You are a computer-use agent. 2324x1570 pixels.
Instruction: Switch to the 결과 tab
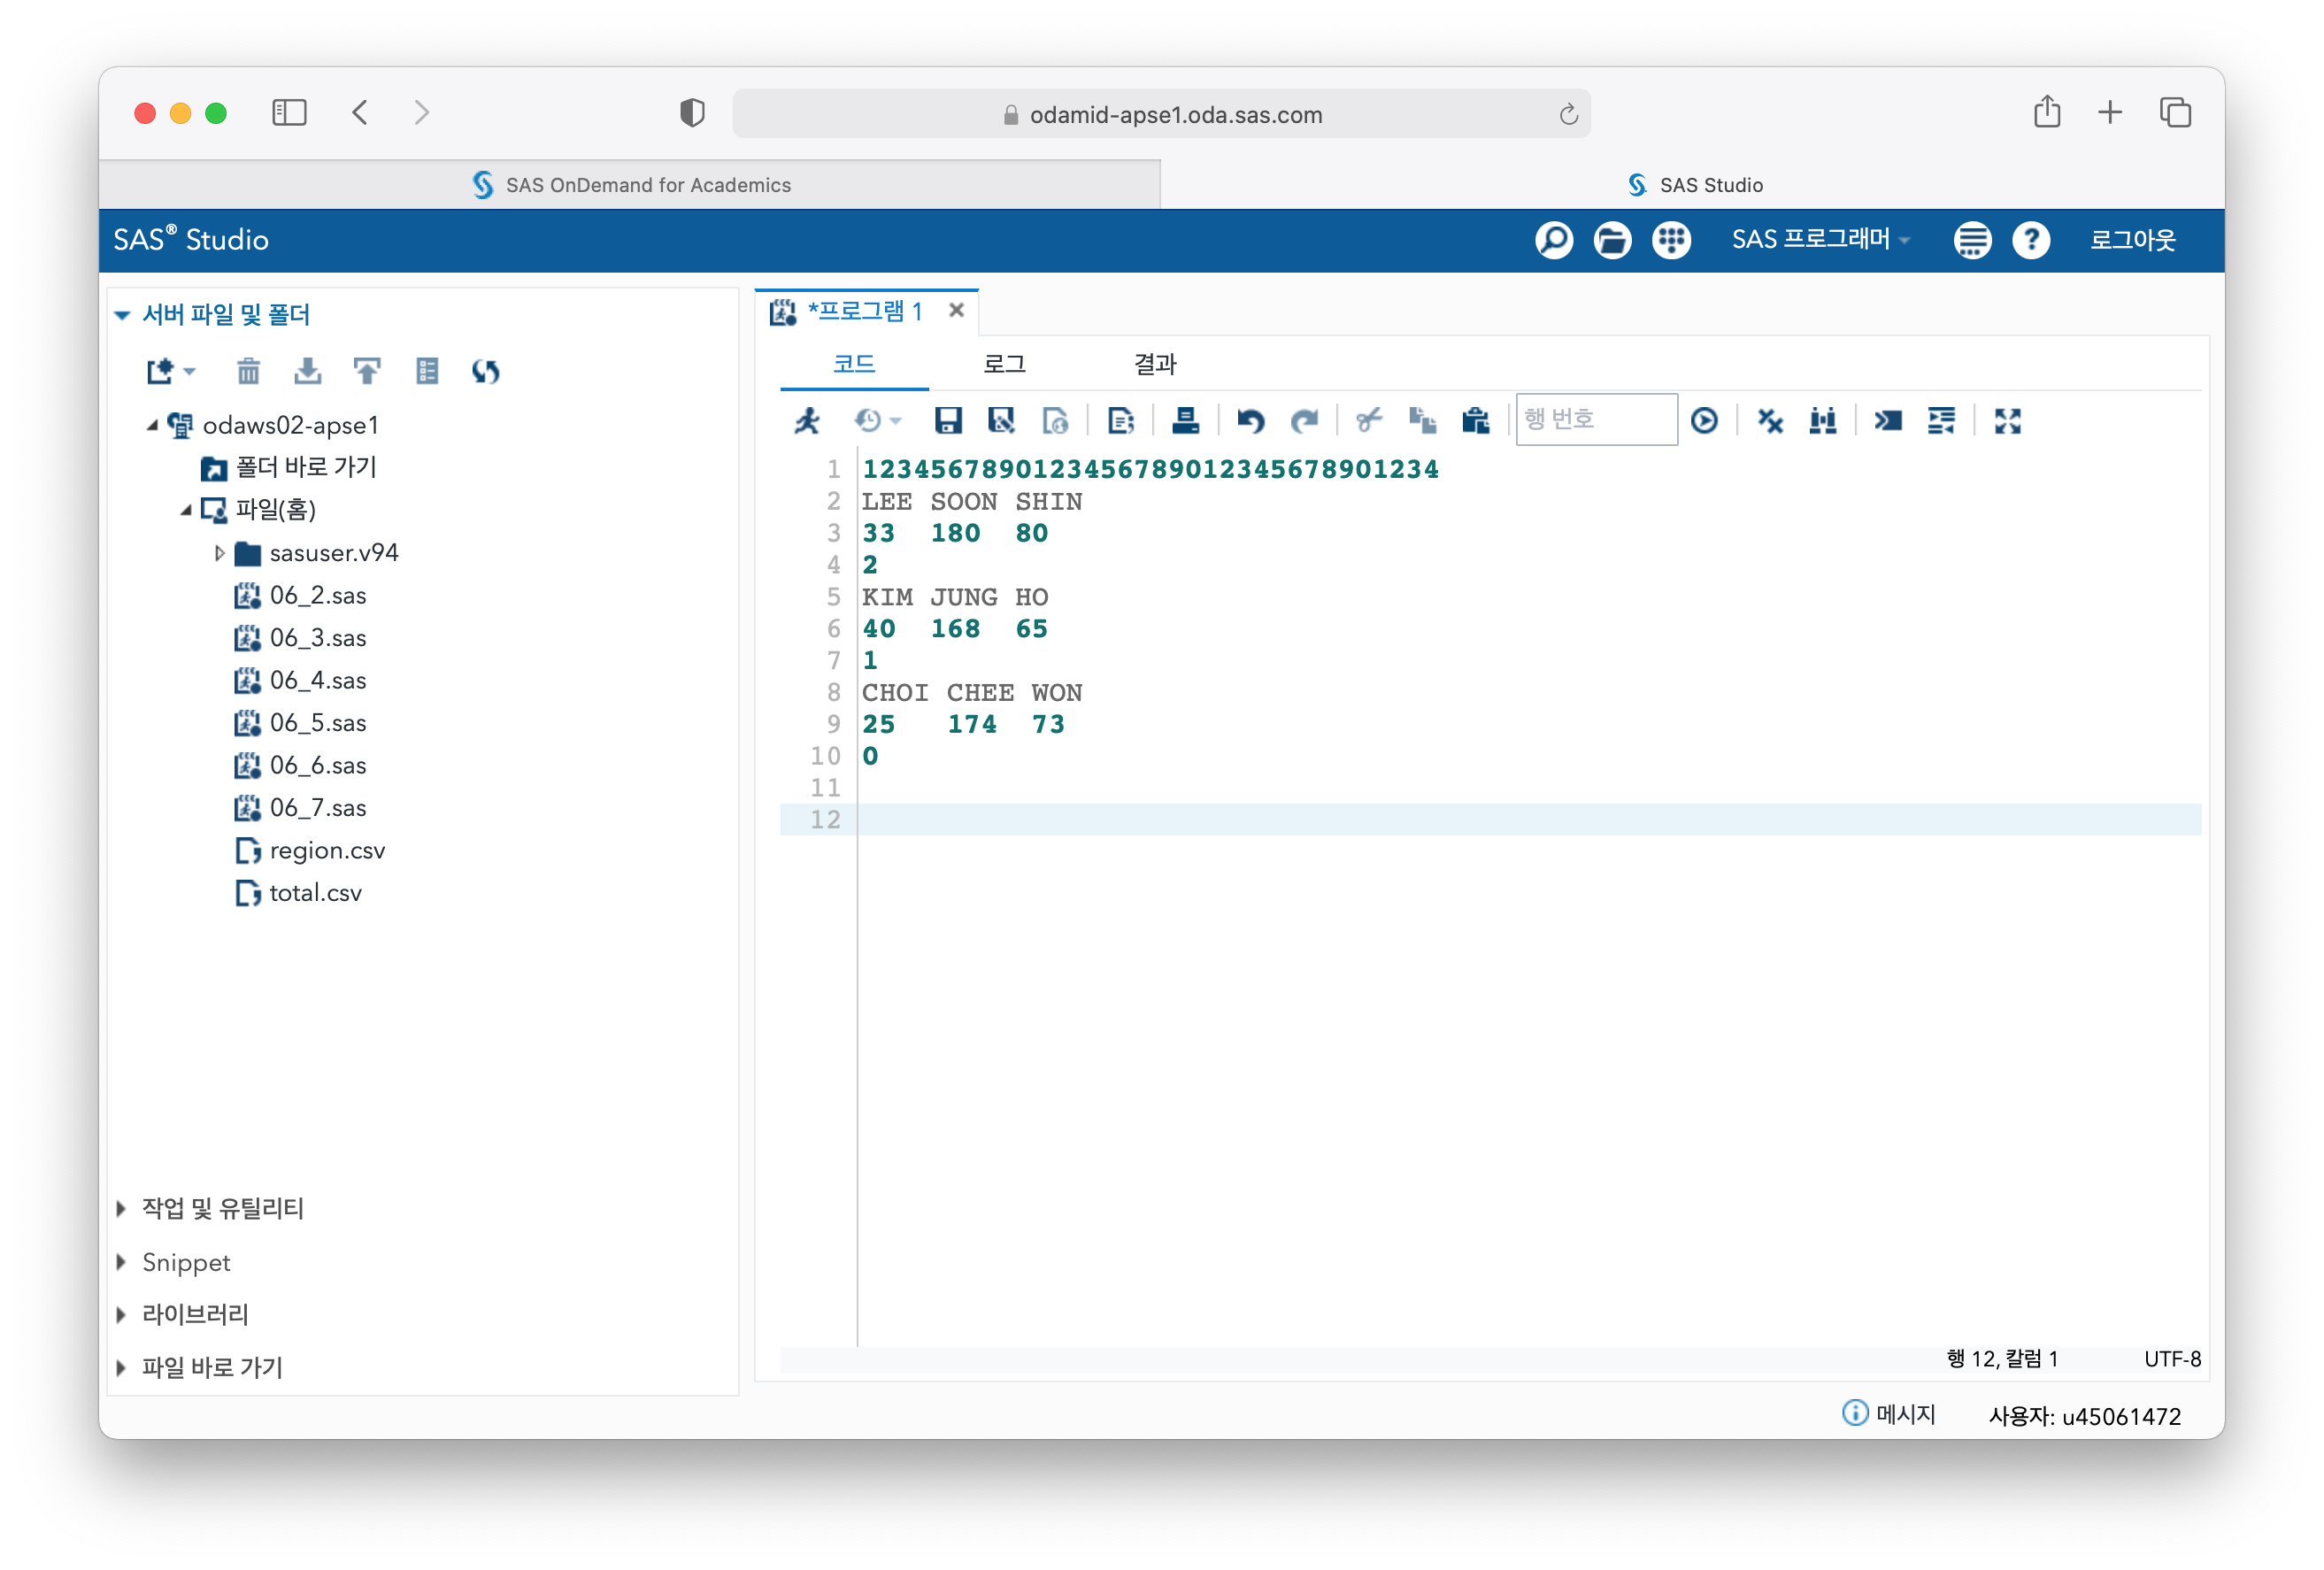pos(1155,364)
